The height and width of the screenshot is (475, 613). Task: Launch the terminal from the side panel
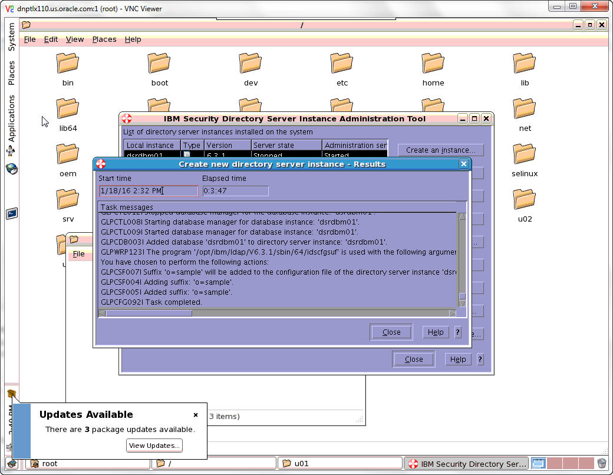(x=11, y=213)
